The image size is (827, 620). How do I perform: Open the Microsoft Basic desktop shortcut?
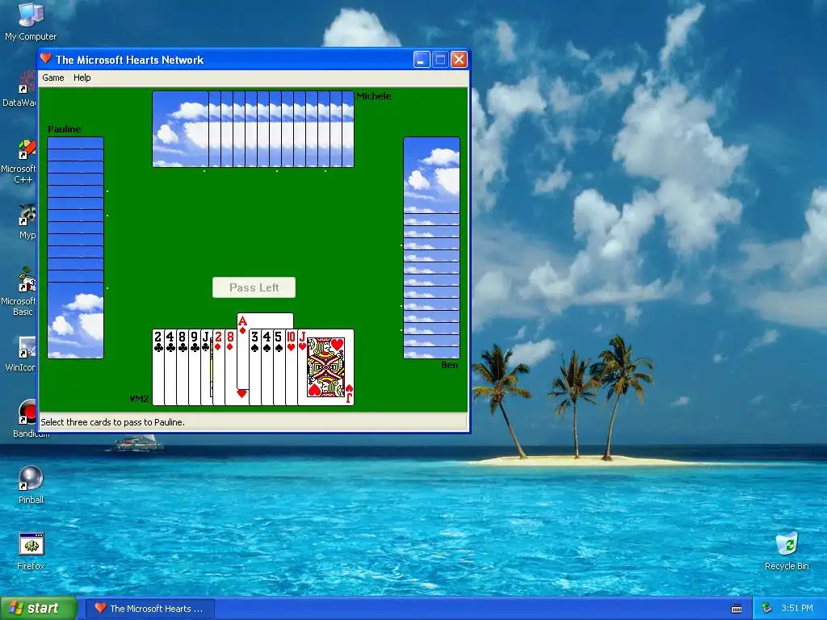[x=20, y=291]
